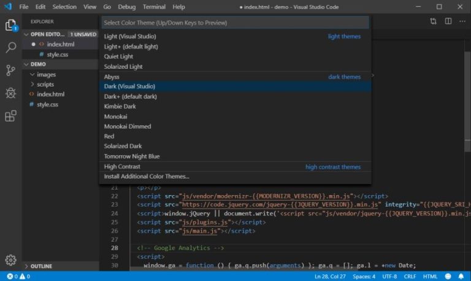
Task: Click the Spaces: 4 indentation status item
Action: click(x=364, y=276)
